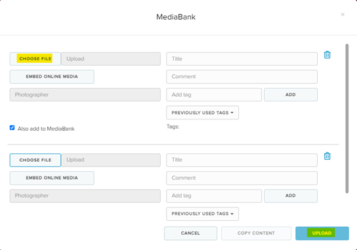Click the Copy Content button
The image size is (357, 250).
[x=256, y=233]
